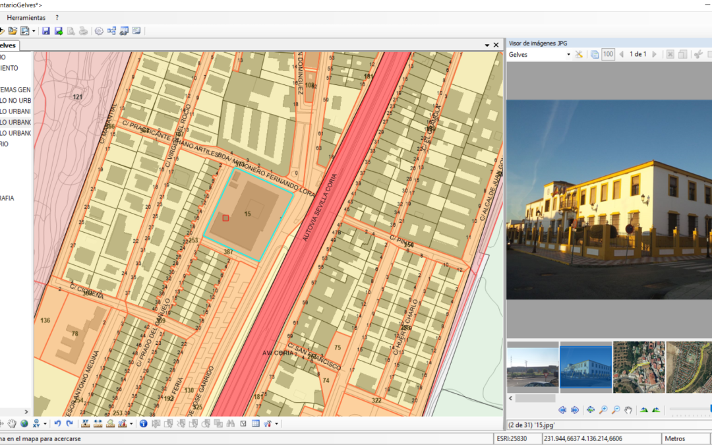The height and width of the screenshot is (445, 712).
Task: Click the undo arrow in map toolbar
Action: point(57,423)
